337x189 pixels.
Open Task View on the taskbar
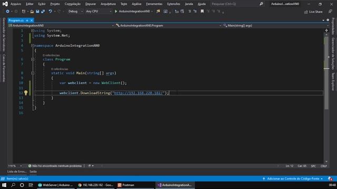point(31,185)
